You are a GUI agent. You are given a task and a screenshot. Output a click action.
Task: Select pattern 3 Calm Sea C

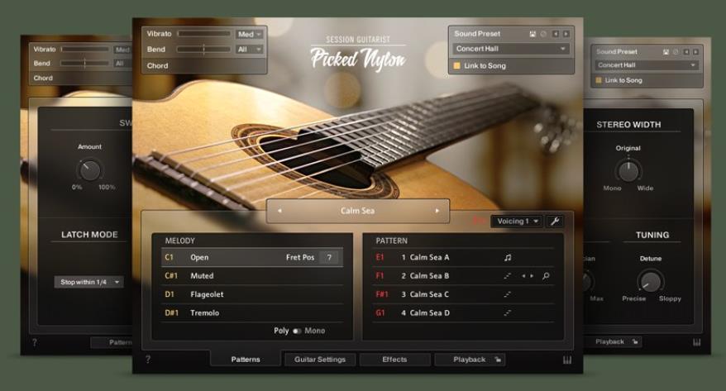pos(463,294)
